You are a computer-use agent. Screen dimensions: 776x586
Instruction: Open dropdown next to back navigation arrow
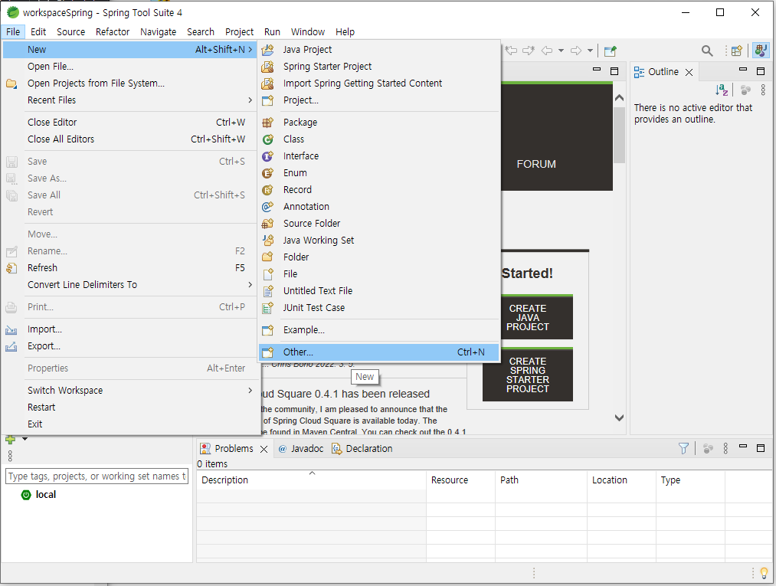pos(561,51)
